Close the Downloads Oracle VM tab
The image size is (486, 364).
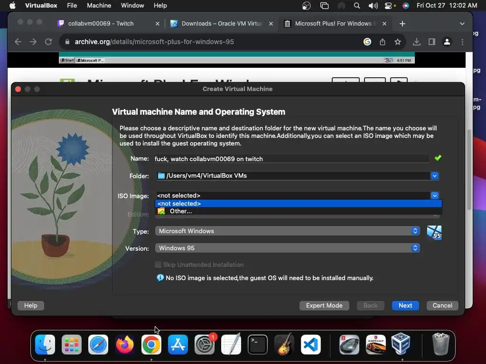click(271, 24)
